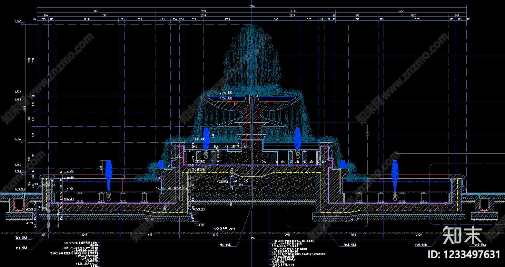The width and height of the screenshot is (505, 267).
Task: Click the elevation label "-0.760"
Action: (30, 223)
